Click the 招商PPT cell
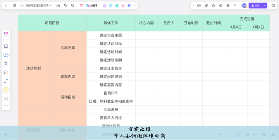This screenshot has width=279, height=140. (x=111, y=93)
